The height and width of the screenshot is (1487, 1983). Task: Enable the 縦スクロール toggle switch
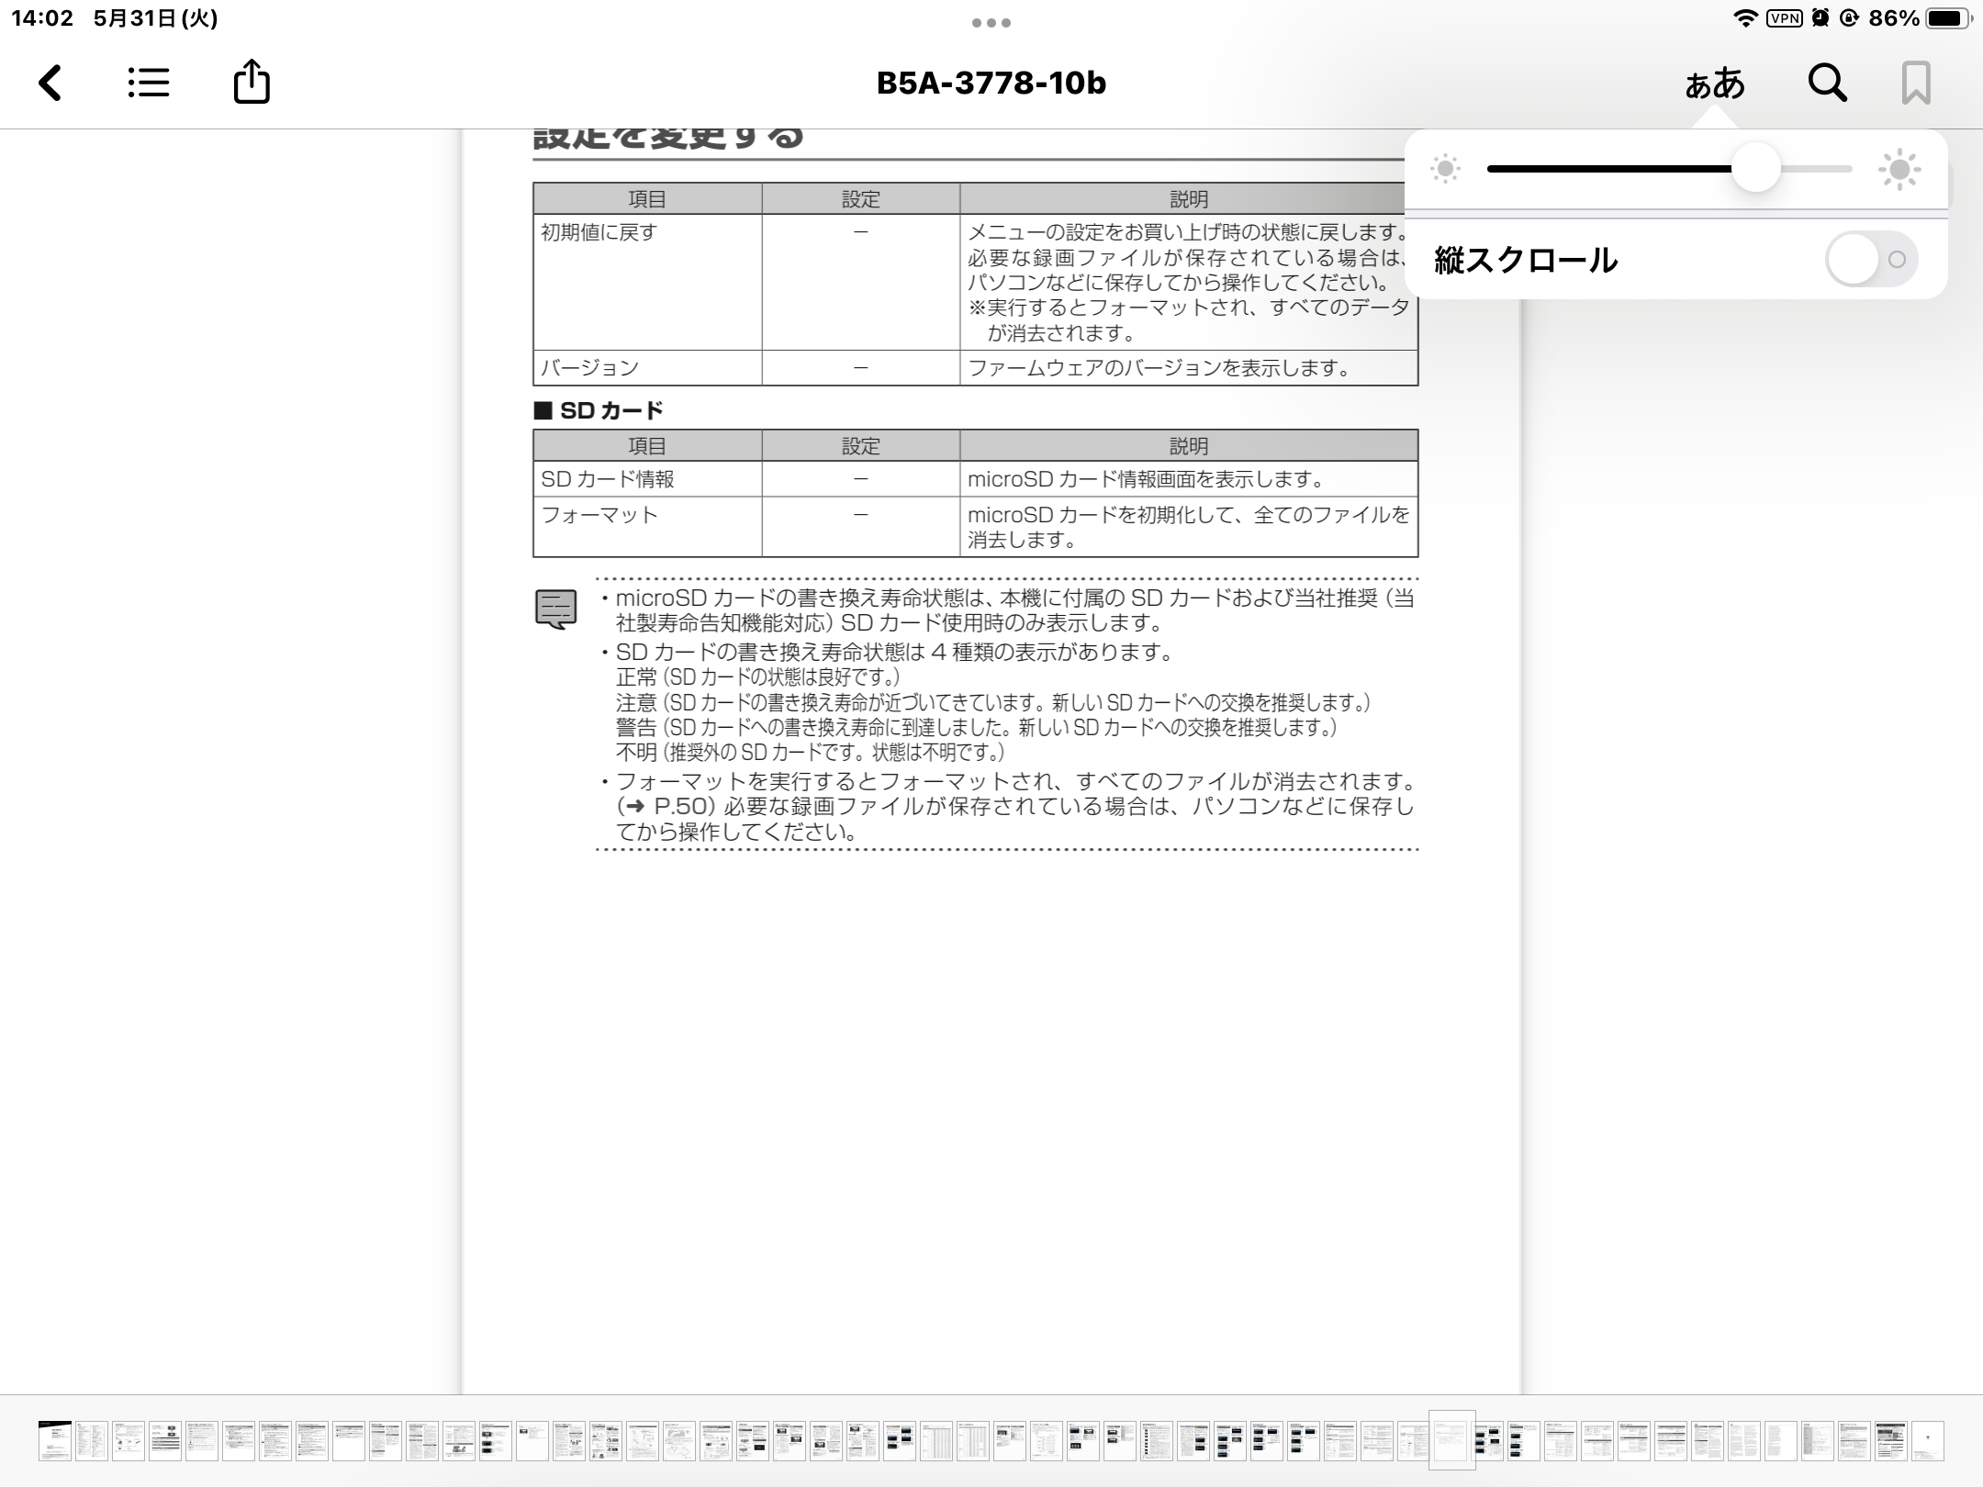click(x=1871, y=260)
